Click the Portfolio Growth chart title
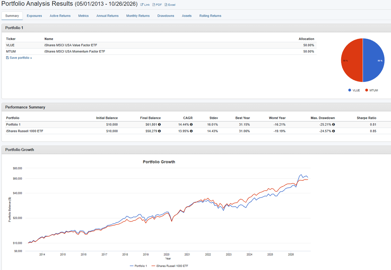The width and height of the screenshot is (391, 270). point(159,162)
